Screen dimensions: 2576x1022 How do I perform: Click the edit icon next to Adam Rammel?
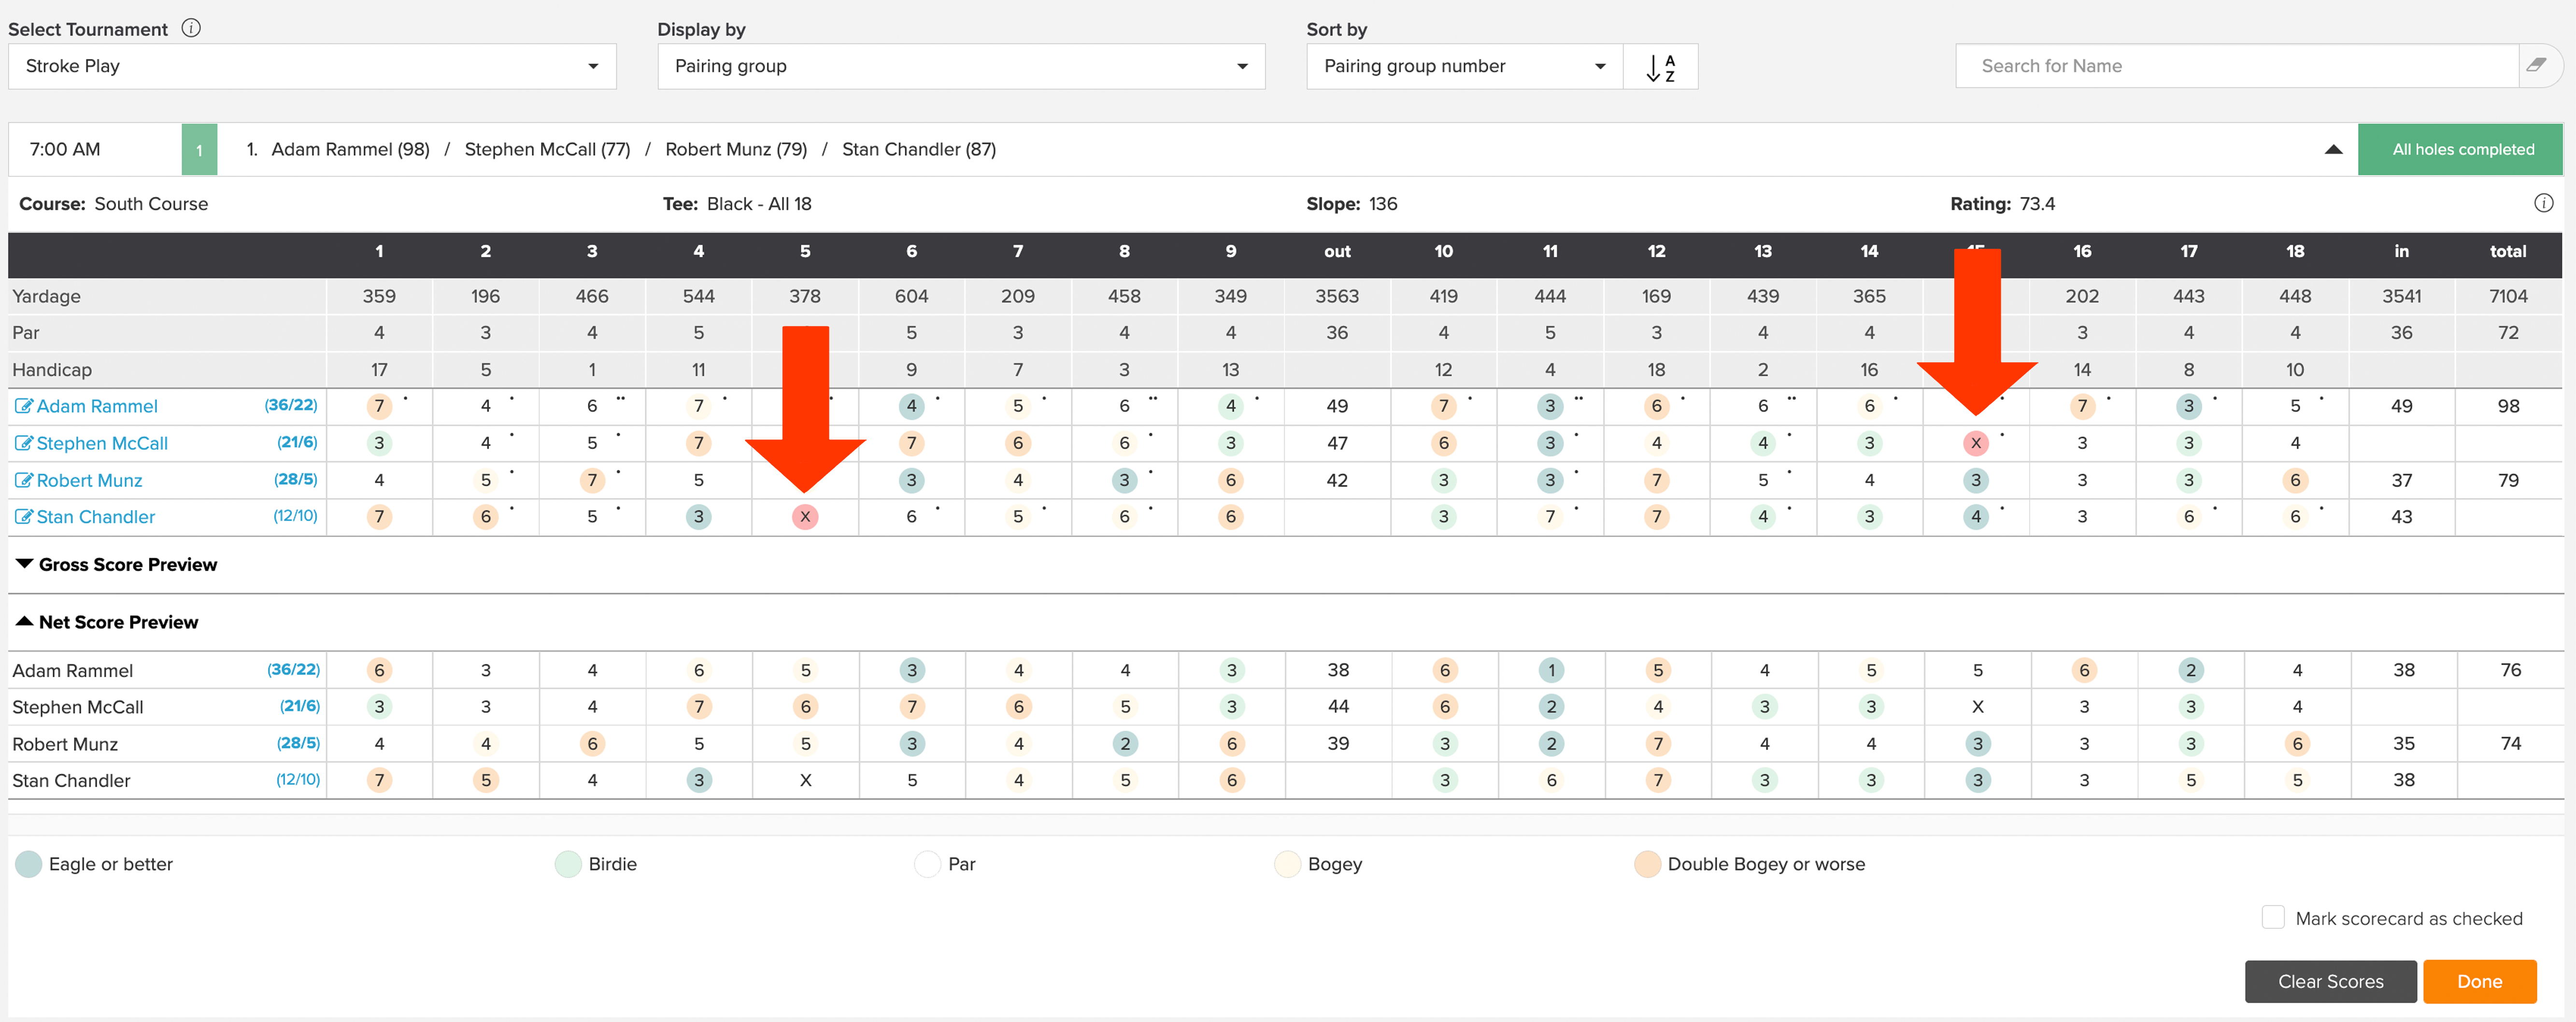click(23, 406)
